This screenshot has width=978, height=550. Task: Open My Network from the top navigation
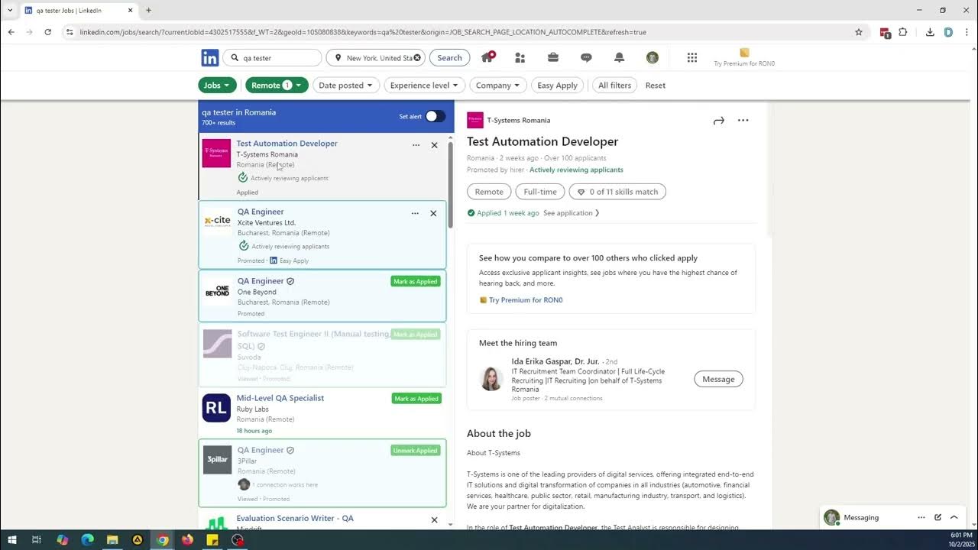coord(520,57)
